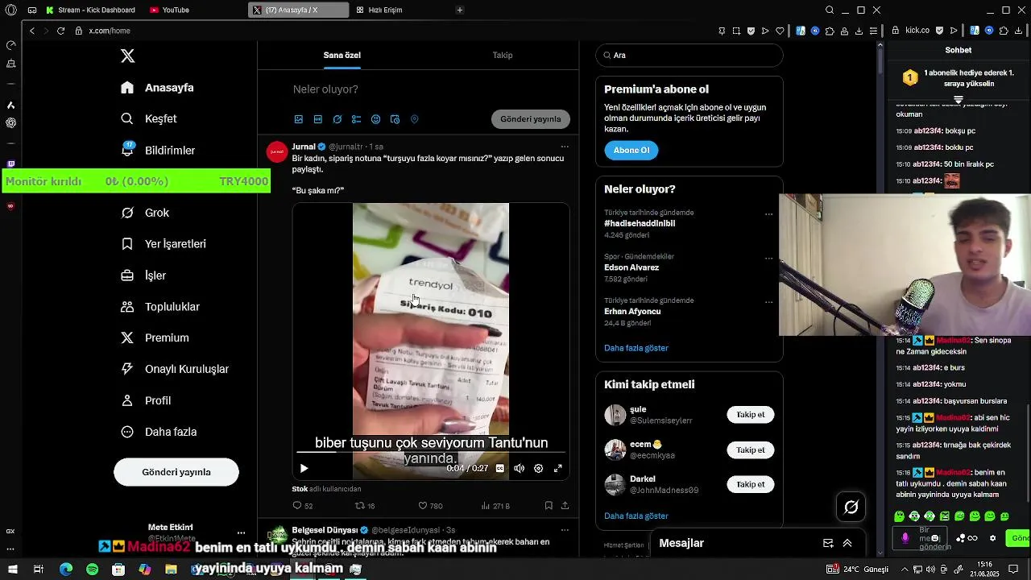Toggle video closed captions

(499, 468)
